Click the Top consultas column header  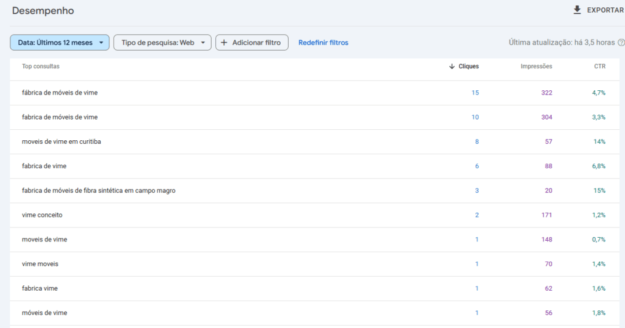pyautogui.click(x=41, y=66)
